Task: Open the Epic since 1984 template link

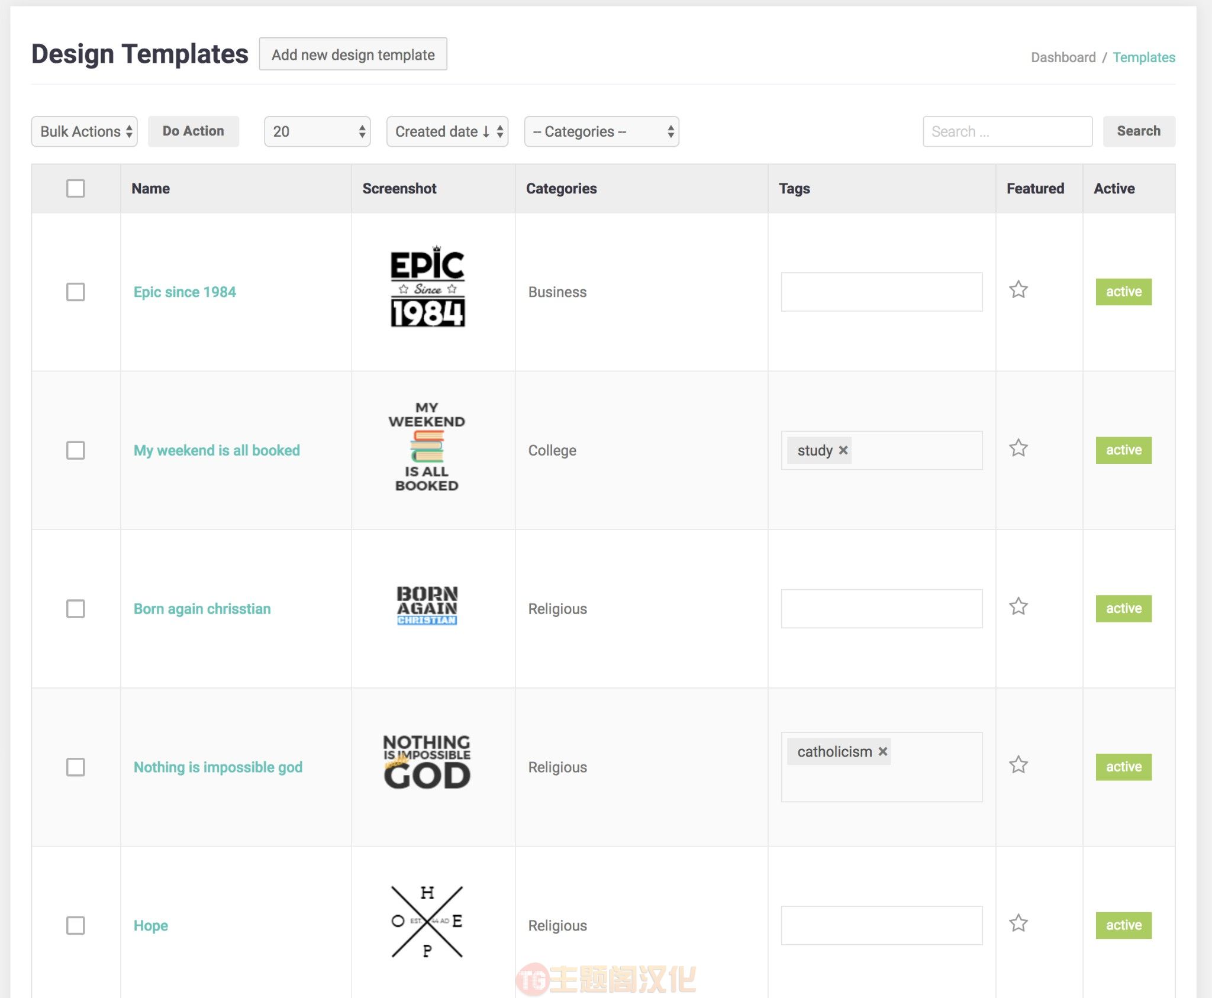Action: coord(185,292)
